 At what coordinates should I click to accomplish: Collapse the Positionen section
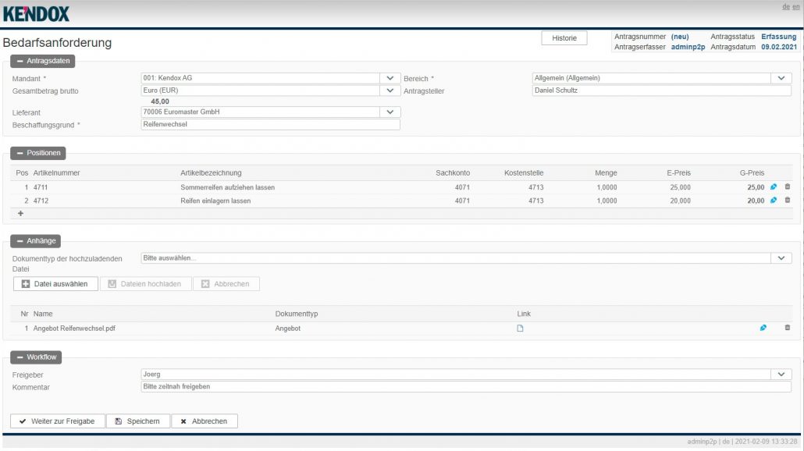38,153
